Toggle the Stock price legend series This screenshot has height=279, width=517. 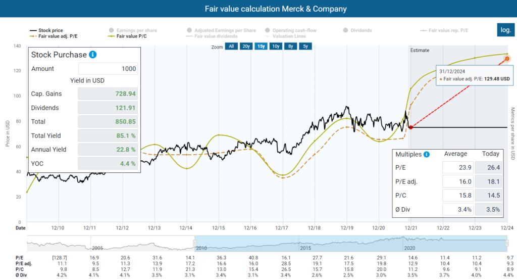click(46, 30)
